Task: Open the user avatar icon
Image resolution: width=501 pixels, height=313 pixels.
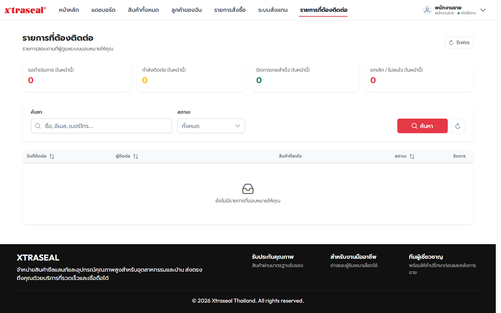Action: tap(427, 10)
